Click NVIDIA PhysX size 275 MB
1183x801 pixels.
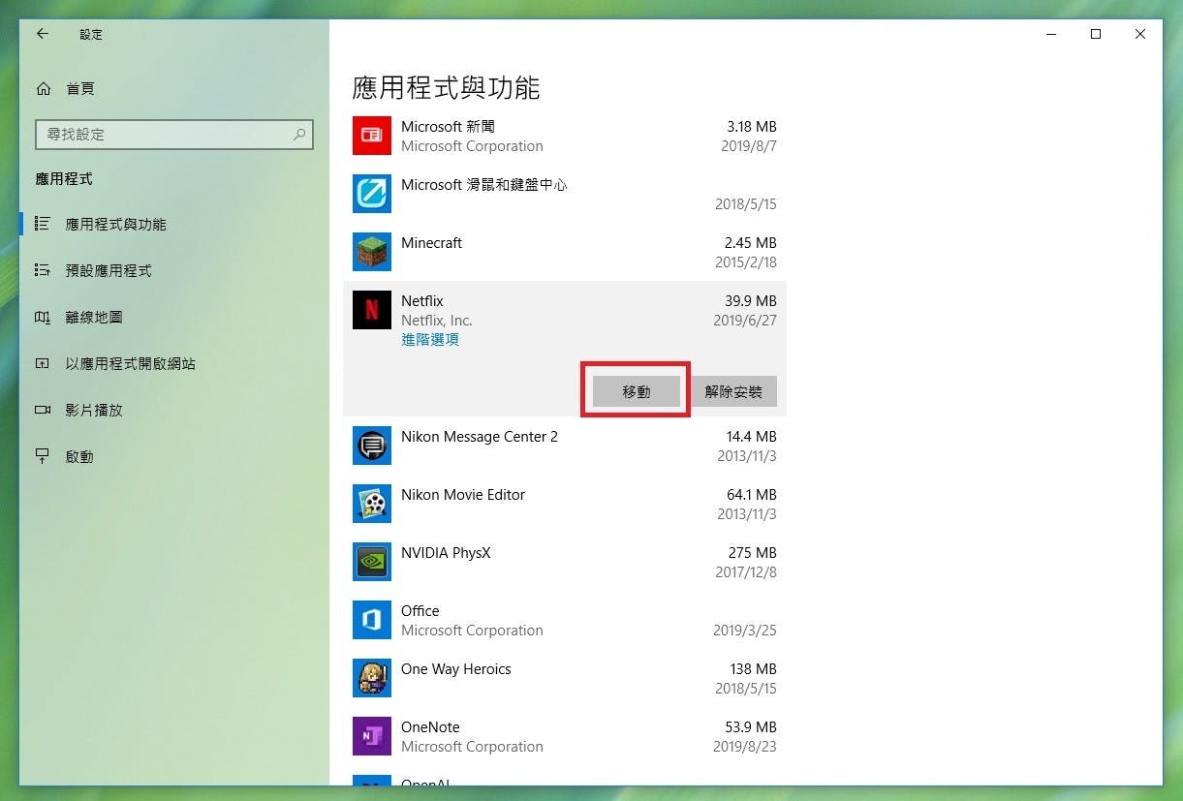point(753,553)
